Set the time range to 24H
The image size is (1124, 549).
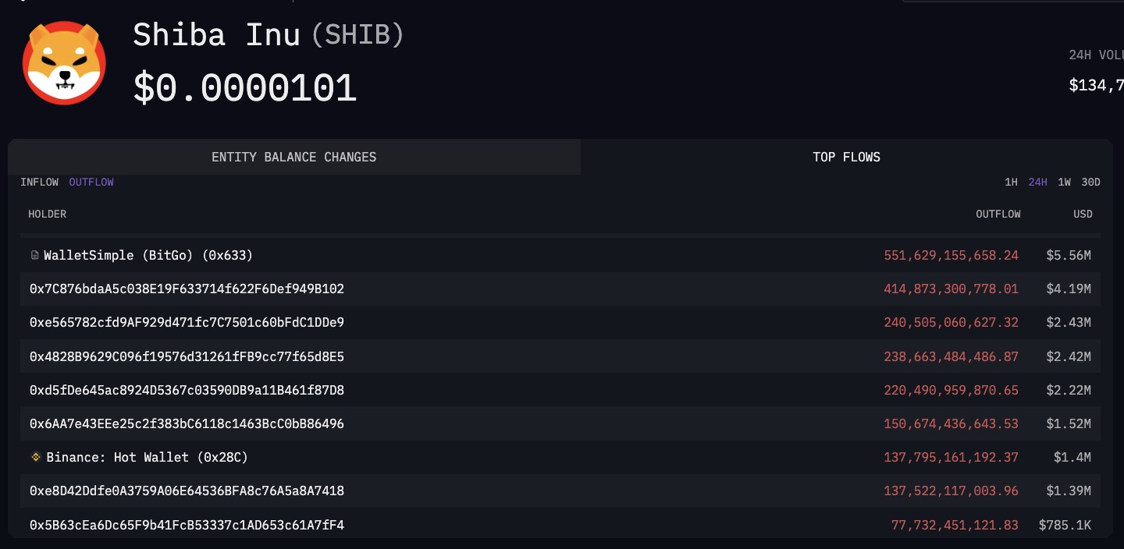(1037, 182)
